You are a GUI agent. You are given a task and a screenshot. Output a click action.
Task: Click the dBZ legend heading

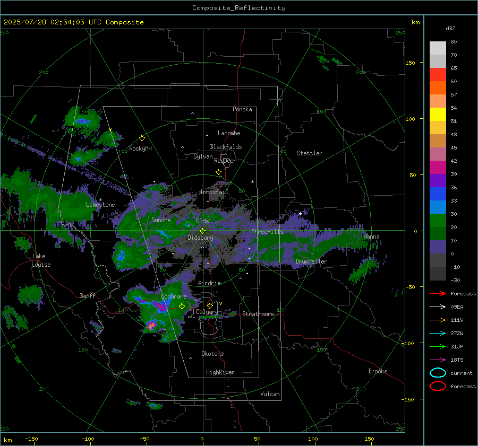coord(450,29)
